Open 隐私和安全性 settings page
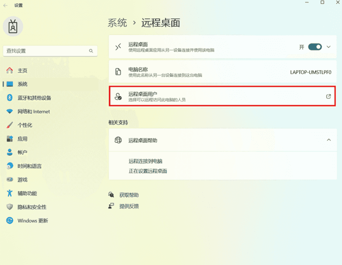The height and width of the screenshot is (265, 342). pos(32,207)
